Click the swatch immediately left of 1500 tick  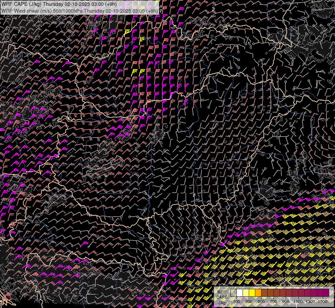tap(320, 293)
